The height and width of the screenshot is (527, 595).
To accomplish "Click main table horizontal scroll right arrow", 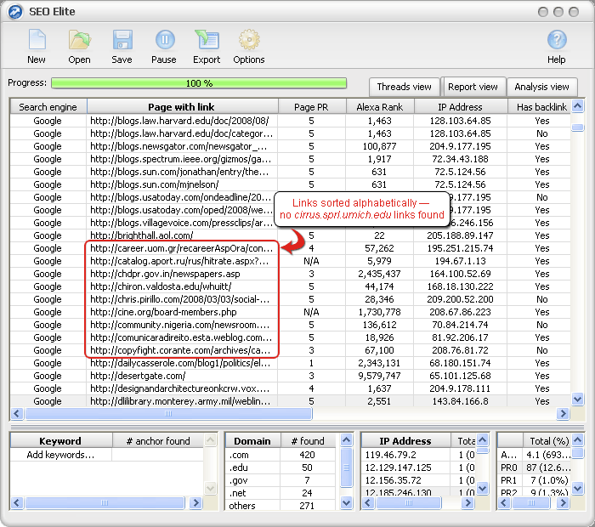I will click(563, 414).
